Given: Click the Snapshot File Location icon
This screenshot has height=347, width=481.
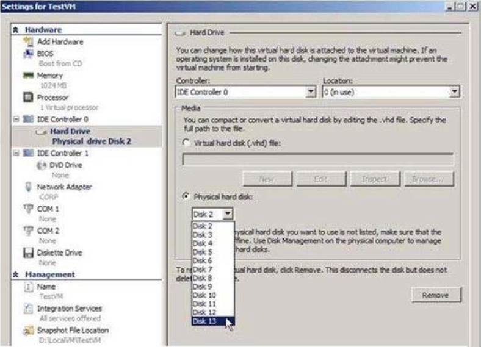Looking at the screenshot, I should tap(29, 331).
